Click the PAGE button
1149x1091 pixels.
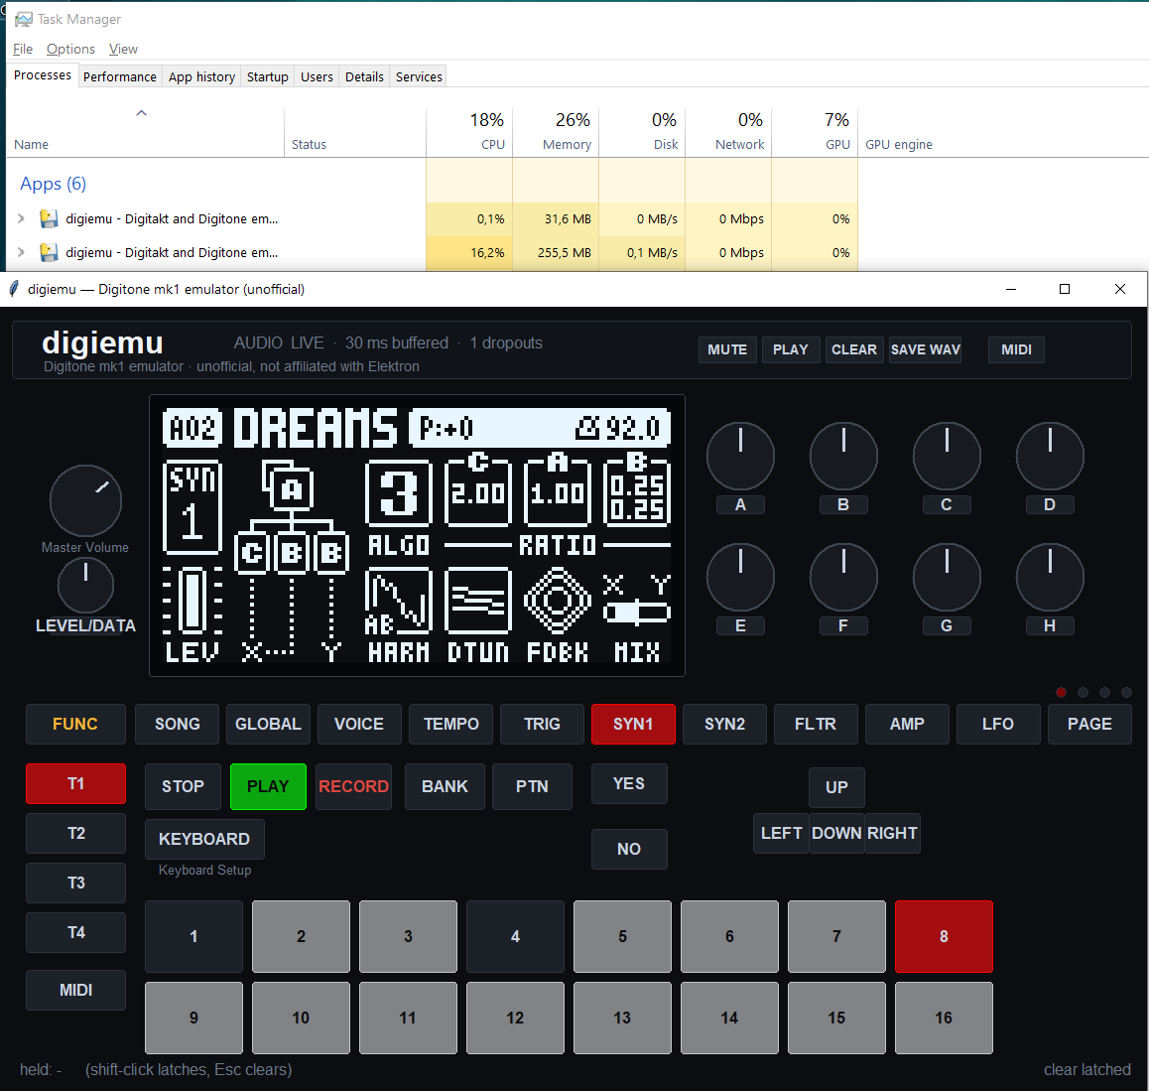click(1089, 724)
